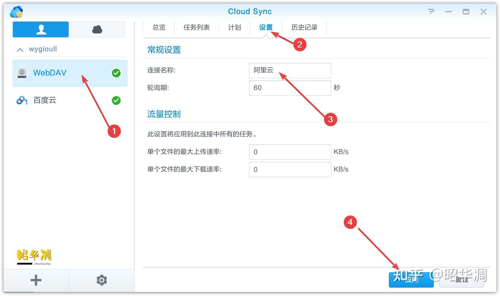Switch to the 任务列表 tab
Viewport: 500px width, 296px height.
pos(197,27)
